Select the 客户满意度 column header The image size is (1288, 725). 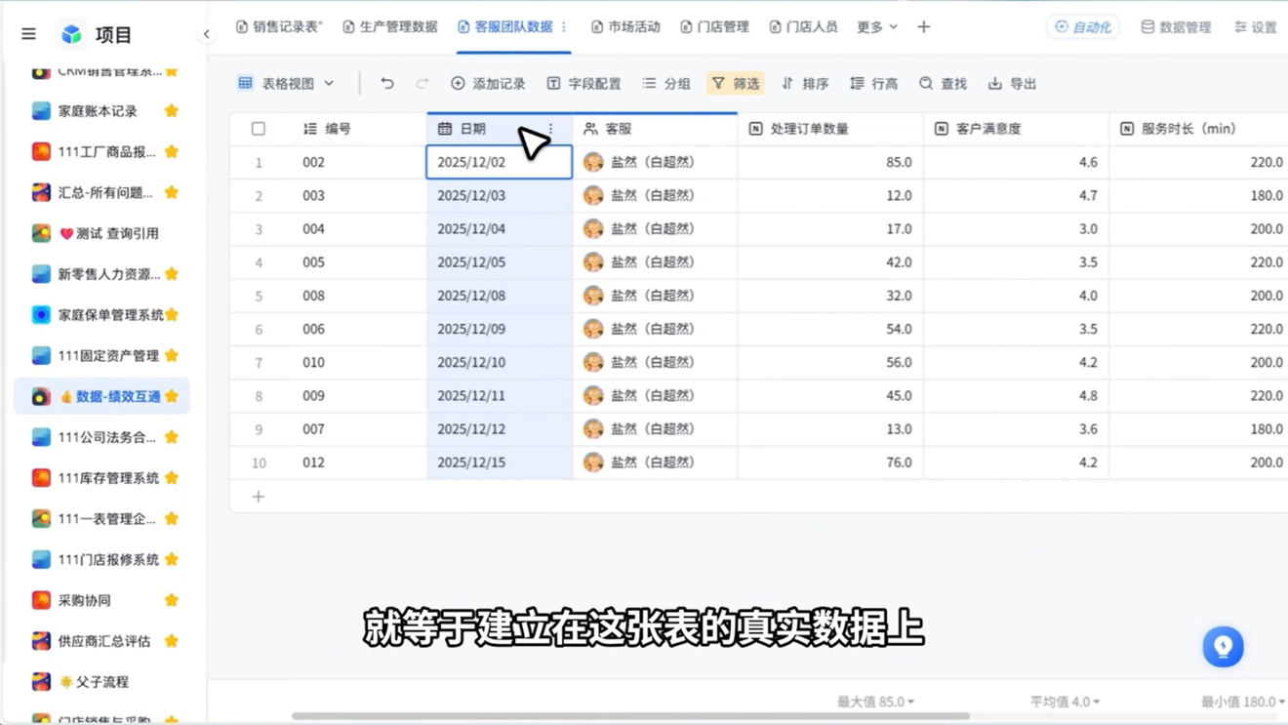tap(1016, 129)
